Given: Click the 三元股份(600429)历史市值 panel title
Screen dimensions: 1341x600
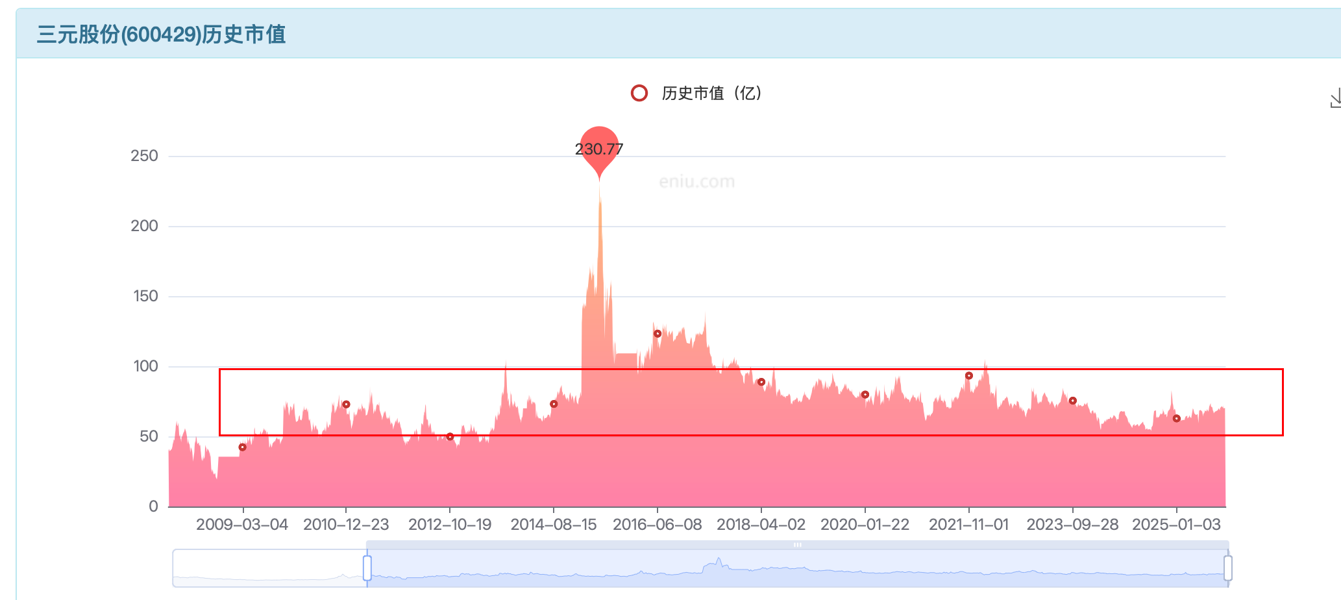Looking at the screenshot, I should coord(161,34).
